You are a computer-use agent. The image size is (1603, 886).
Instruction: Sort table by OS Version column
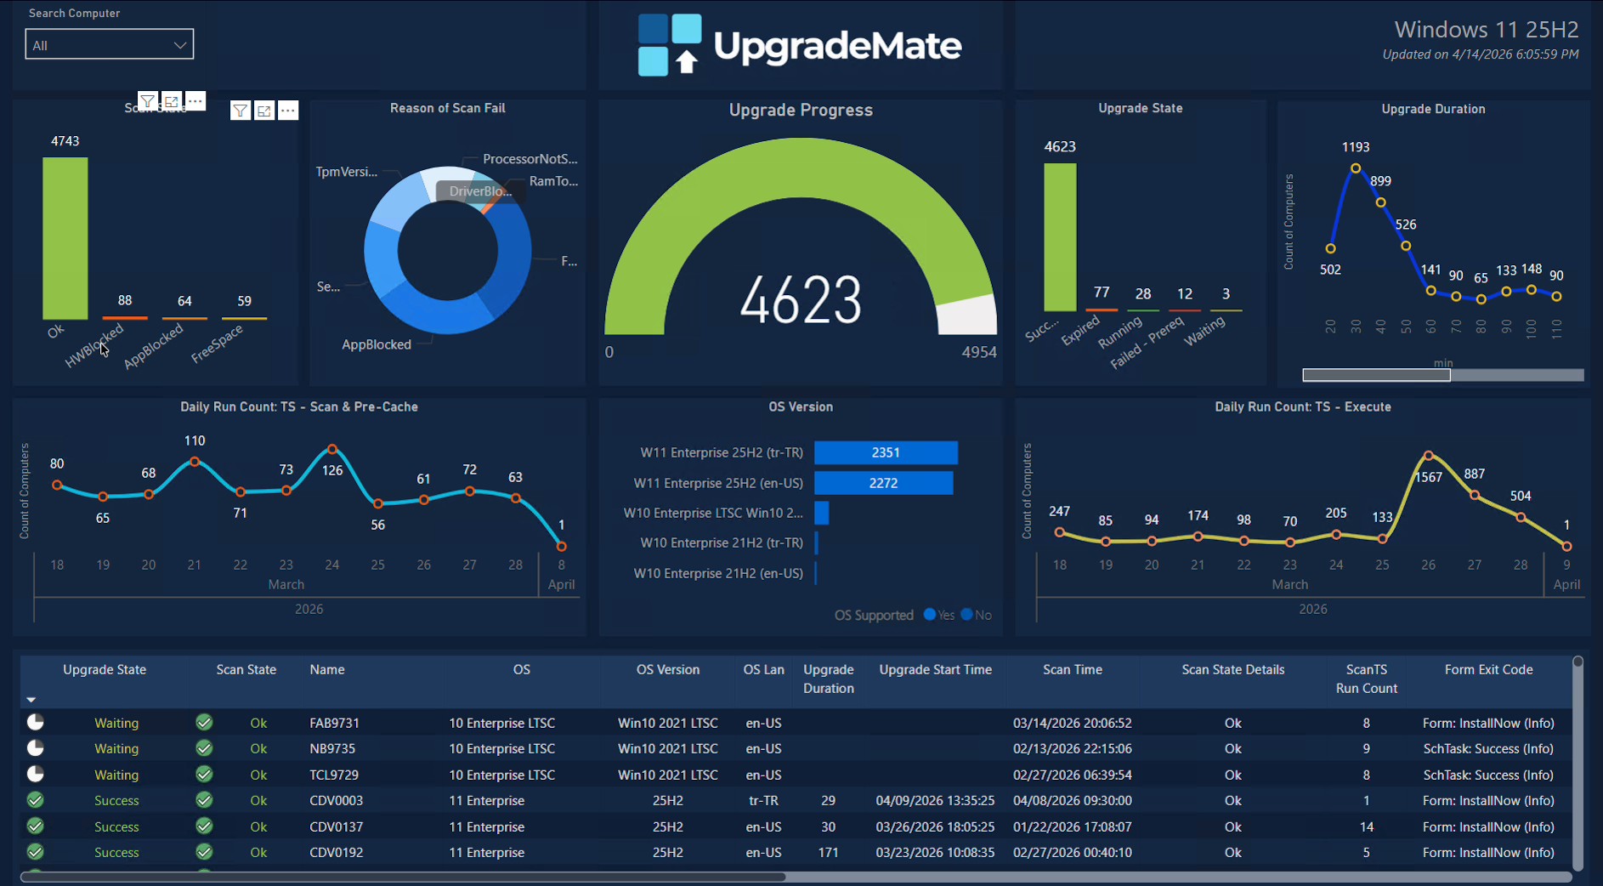coord(668,670)
